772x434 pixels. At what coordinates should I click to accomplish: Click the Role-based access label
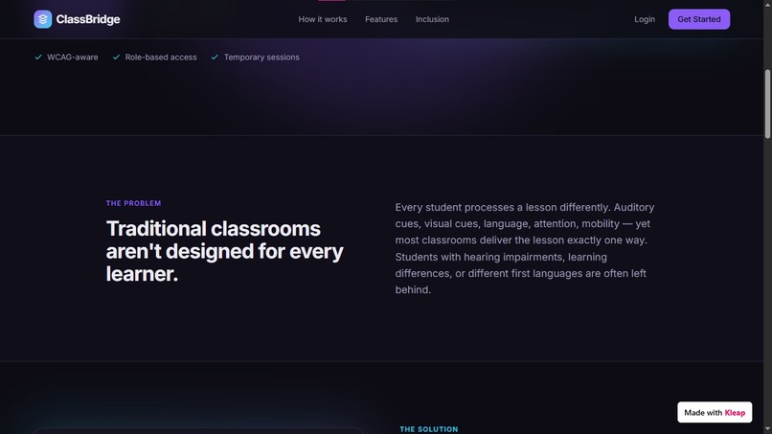click(x=161, y=57)
